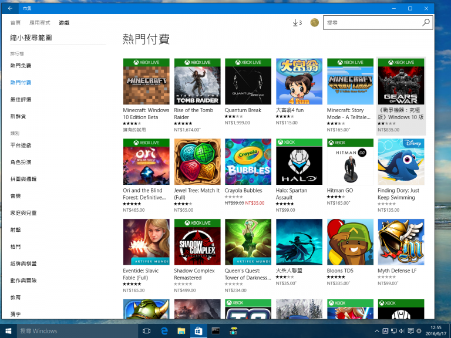Filter by 射擊 category

(15, 229)
